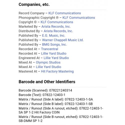The height and width of the screenshot is (125, 125).
Task: Click the Side B label matrix number
Action: click(79, 104)
